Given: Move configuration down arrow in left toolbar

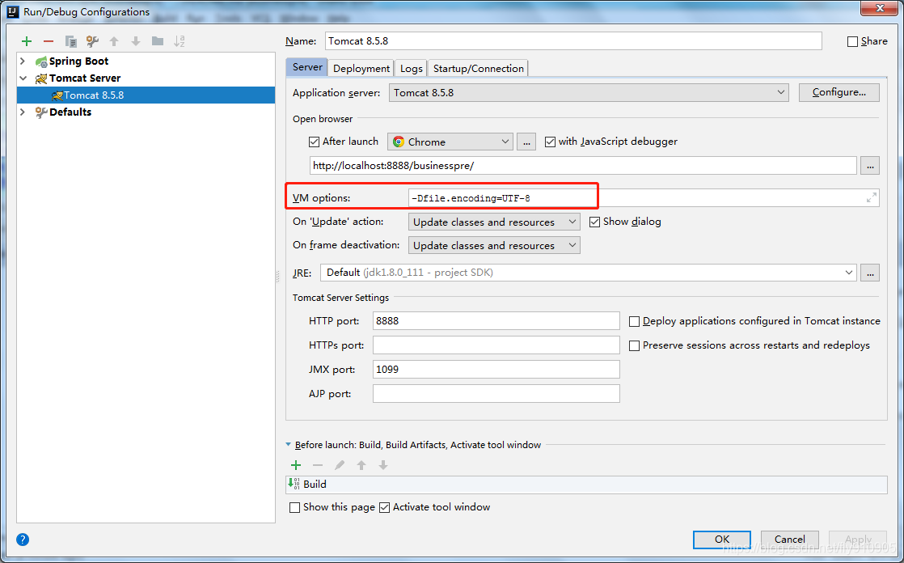Looking at the screenshot, I should pyautogui.click(x=136, y=41).
